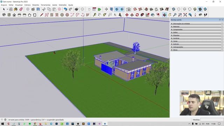Image resolution: width=224 pixels, height=126 pixels.
Task: Toggle the X-ray face style button
Action: coord(174,9)
